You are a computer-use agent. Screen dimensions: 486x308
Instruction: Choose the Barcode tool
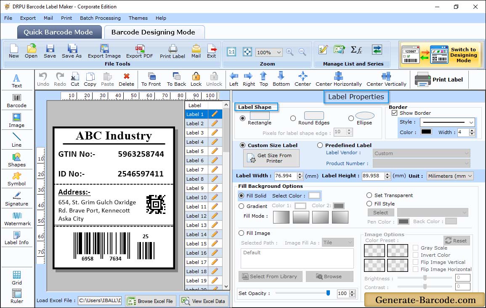tap(17, 101)
